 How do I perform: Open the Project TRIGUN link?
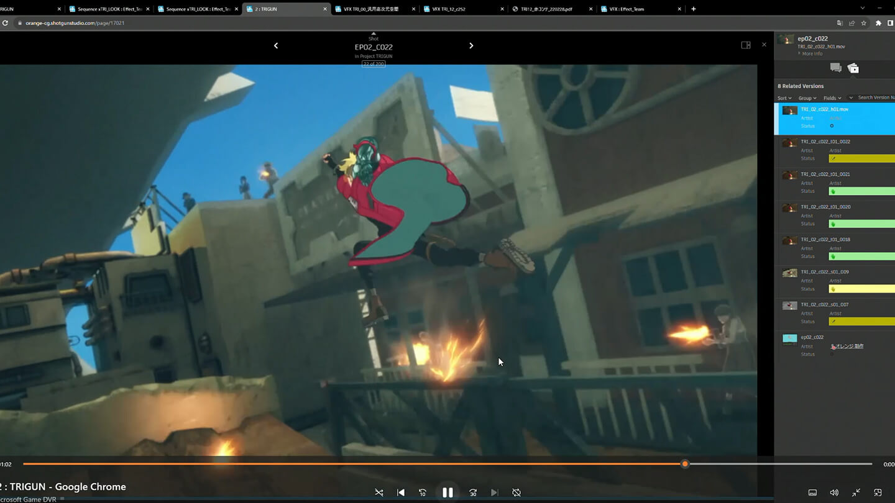[376, 57]
